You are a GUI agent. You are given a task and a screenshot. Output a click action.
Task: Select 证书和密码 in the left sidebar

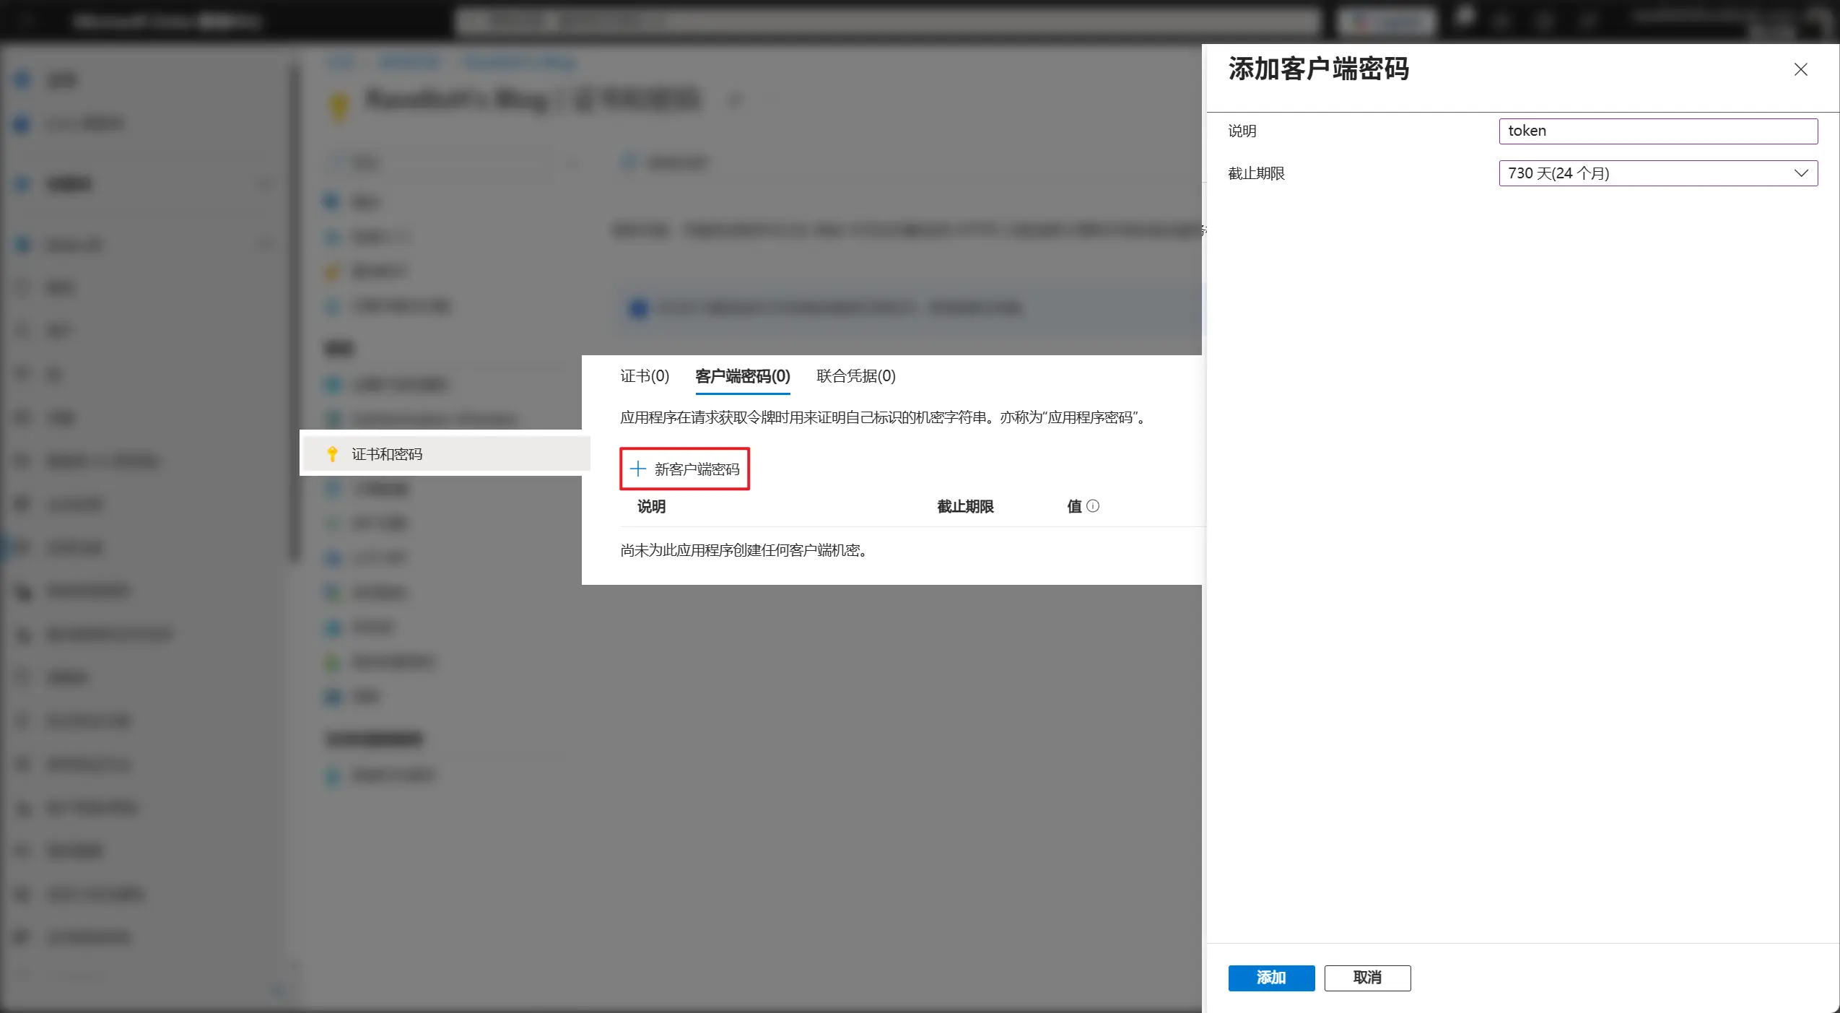[387, 454]
